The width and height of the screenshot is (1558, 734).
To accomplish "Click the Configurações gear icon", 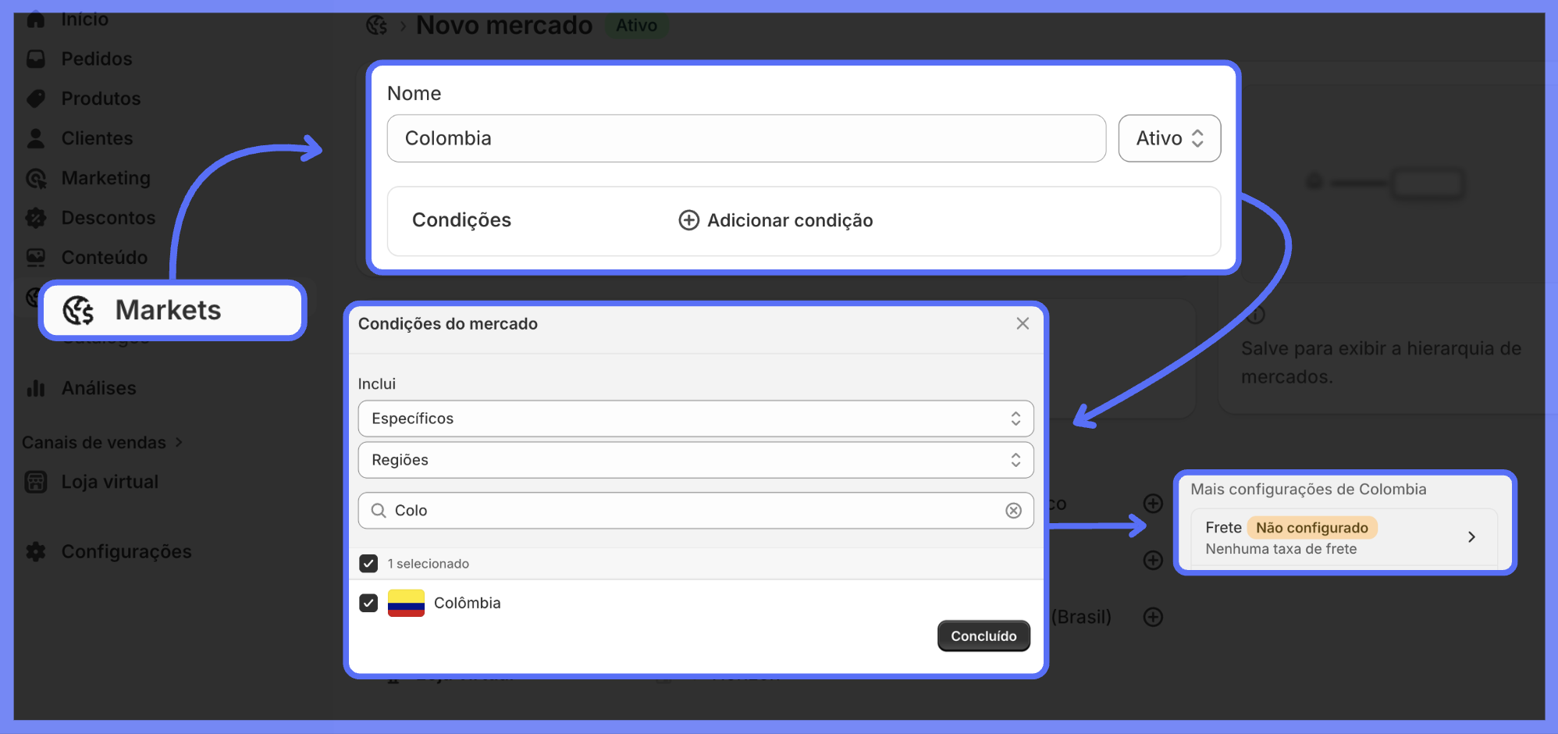I will point(36,551).
